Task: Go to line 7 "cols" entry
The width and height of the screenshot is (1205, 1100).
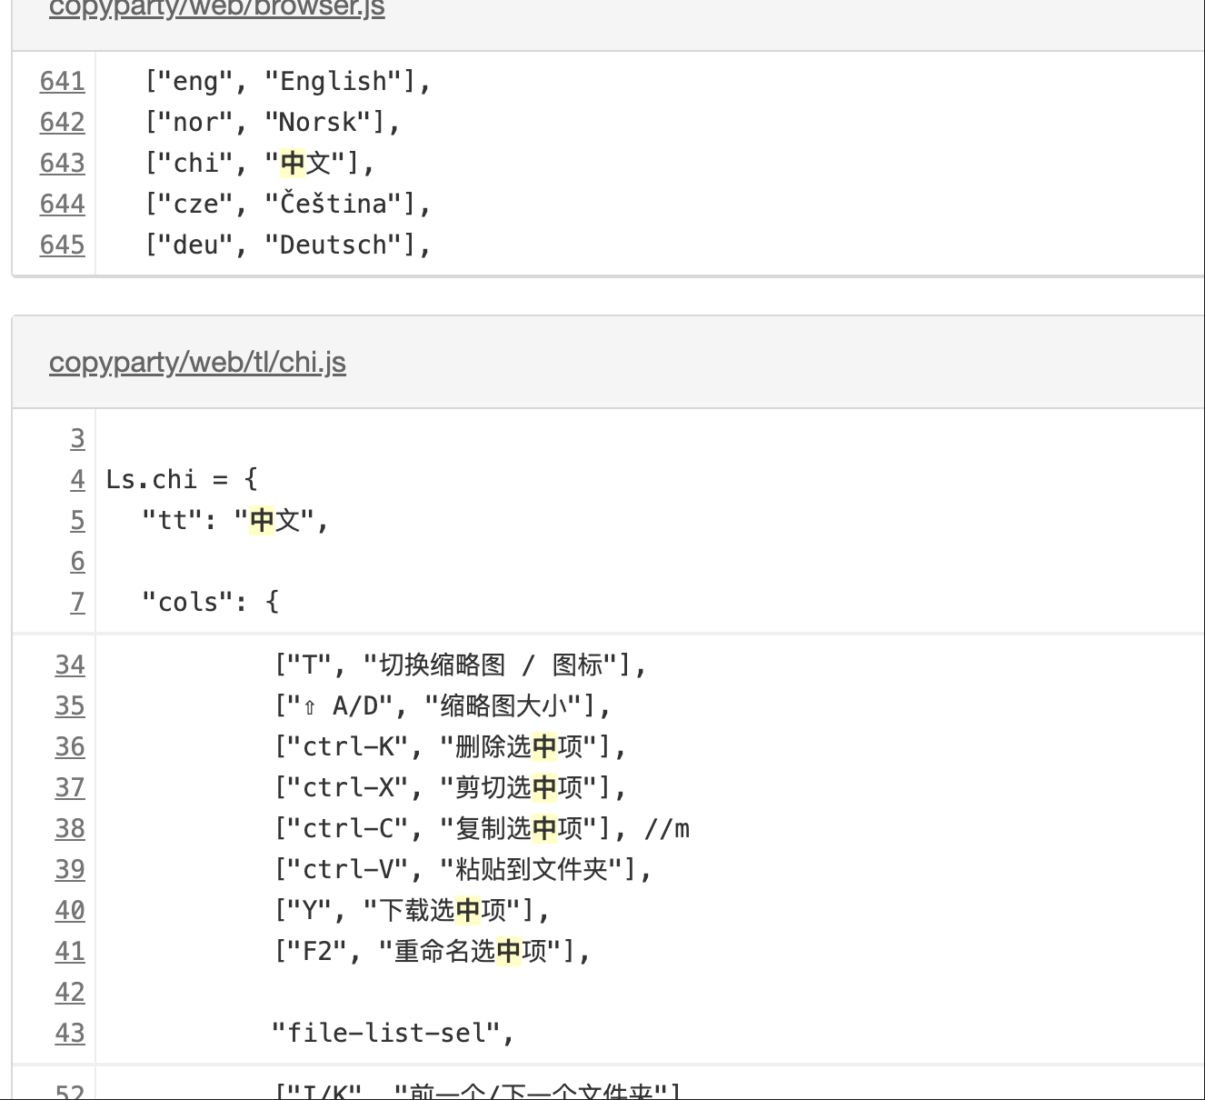Action: click(78, 602)
